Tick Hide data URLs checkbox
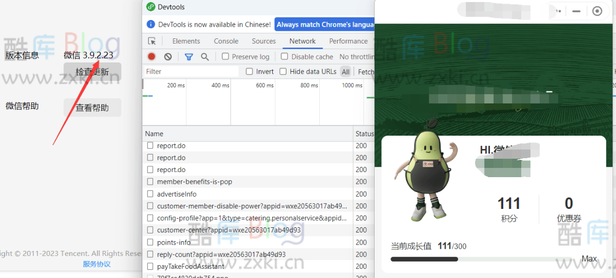Screen dimensions: 616x278 (283, 71)
